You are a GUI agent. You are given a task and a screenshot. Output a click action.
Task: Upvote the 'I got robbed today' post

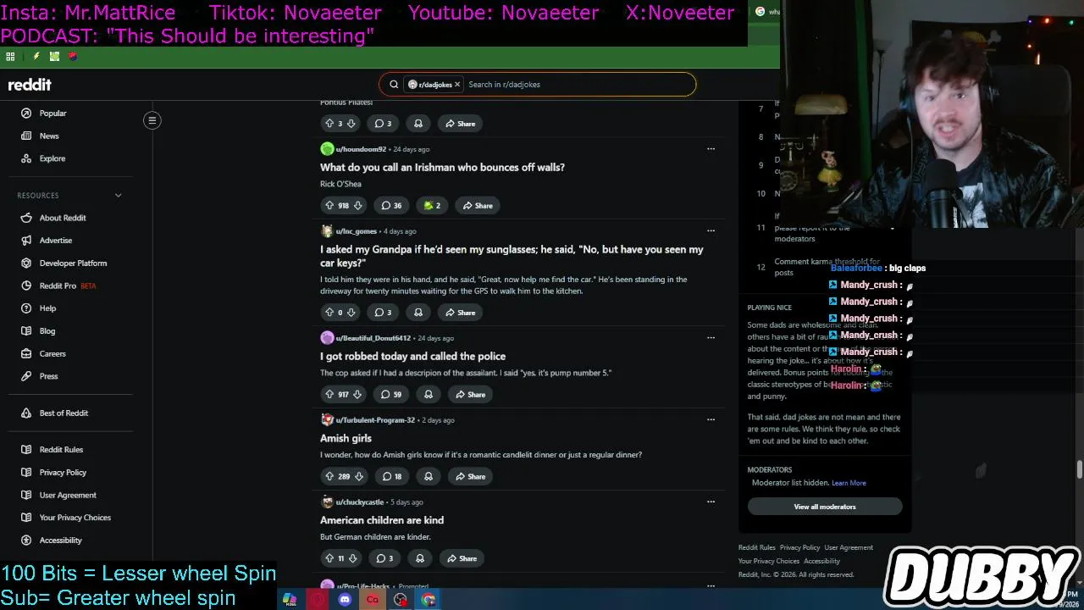329,394
